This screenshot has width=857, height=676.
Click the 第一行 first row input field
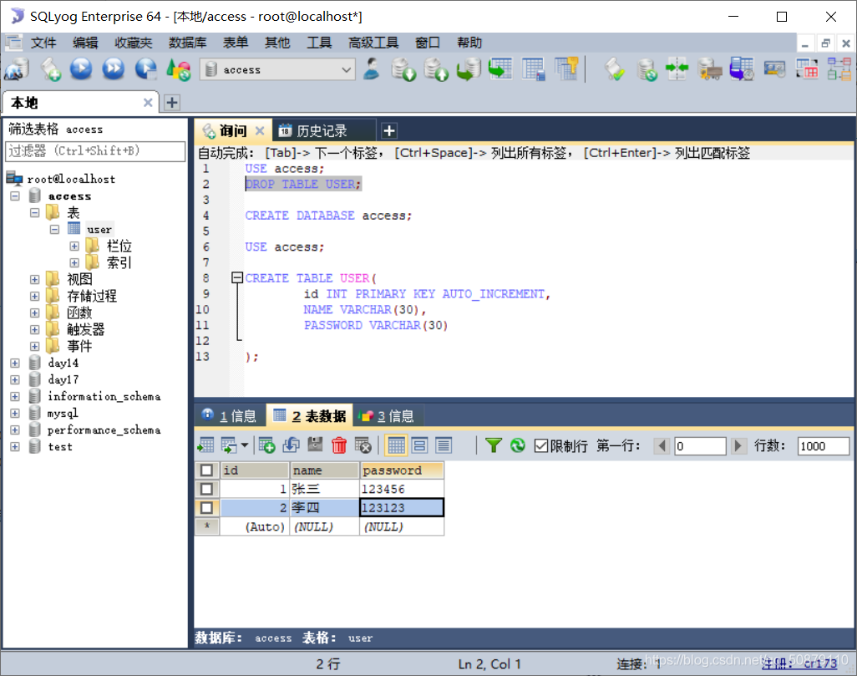click(x=700, y=446)
